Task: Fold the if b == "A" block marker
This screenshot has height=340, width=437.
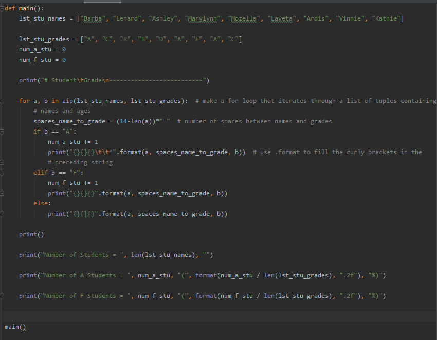Action: (2, 131)
